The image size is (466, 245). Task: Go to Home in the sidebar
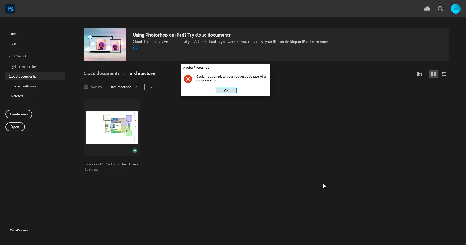[x=14, y=34]
